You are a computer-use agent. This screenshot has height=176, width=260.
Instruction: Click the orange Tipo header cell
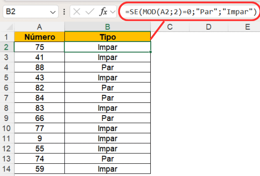107,37
